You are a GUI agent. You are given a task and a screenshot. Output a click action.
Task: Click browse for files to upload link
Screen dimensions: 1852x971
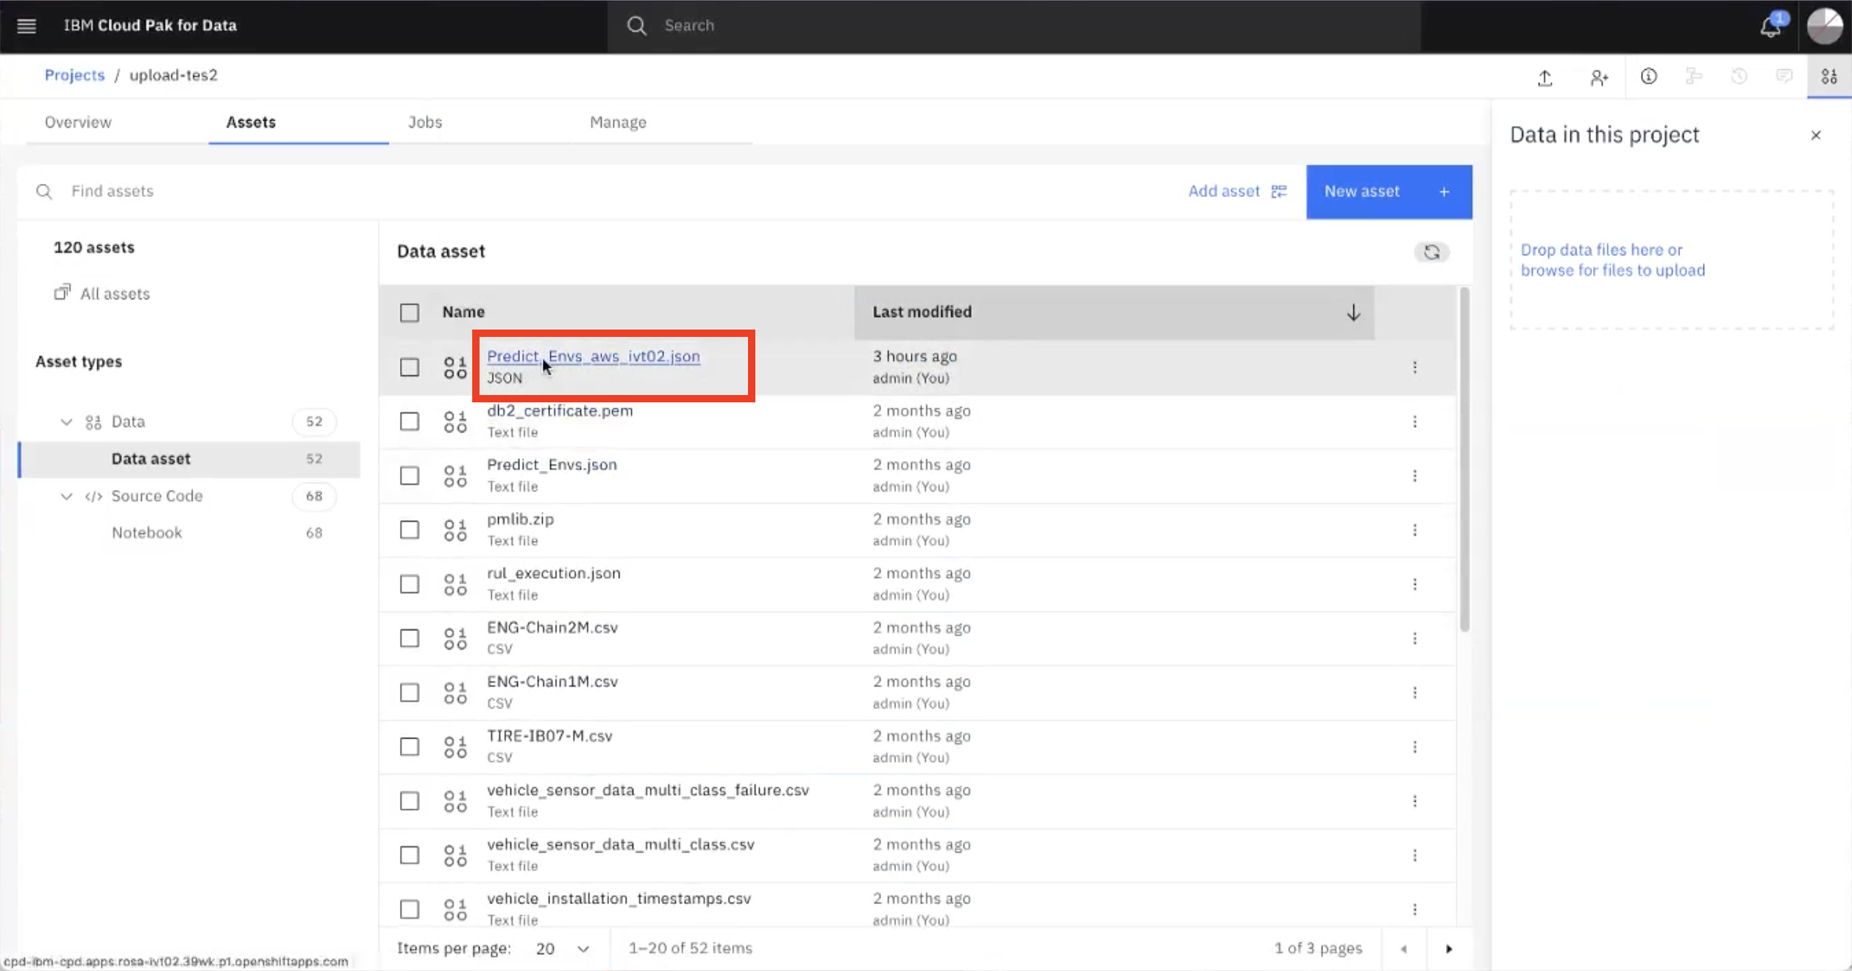[1612, 271]
